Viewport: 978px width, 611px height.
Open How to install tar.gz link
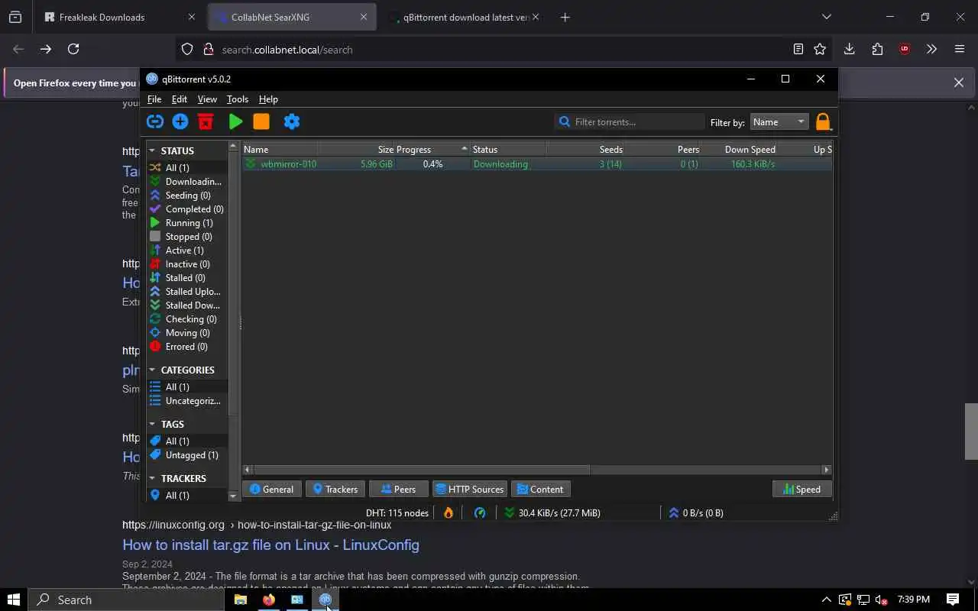click(270, 545)
